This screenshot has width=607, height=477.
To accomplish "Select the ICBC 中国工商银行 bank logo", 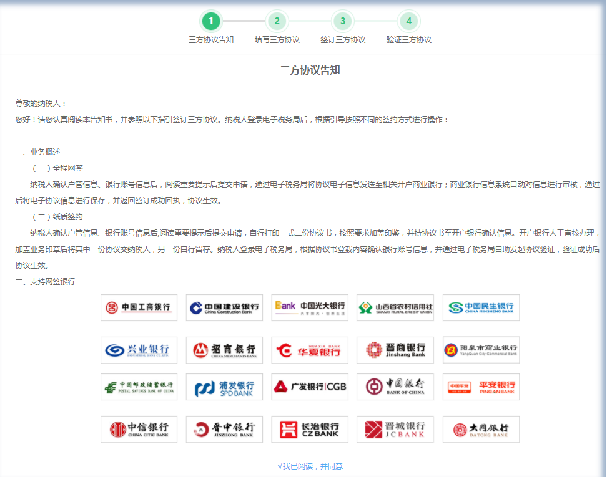I will coord(139,307).
